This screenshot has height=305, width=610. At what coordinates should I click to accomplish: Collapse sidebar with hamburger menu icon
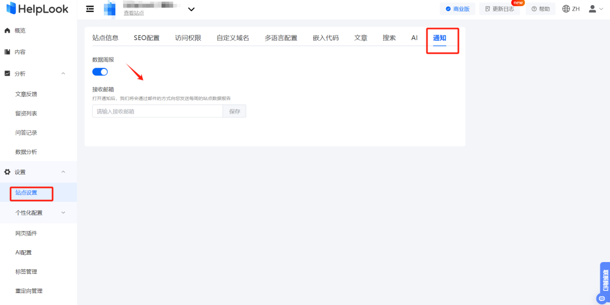point(90,9)
